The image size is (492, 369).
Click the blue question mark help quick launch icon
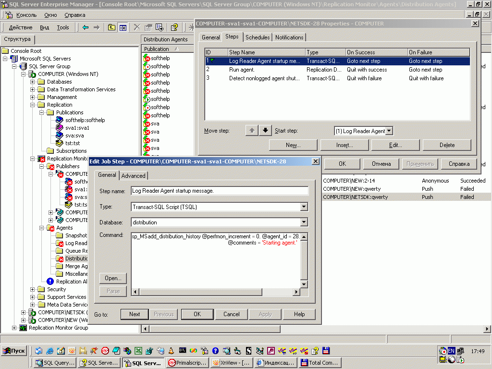click(215, 351)
